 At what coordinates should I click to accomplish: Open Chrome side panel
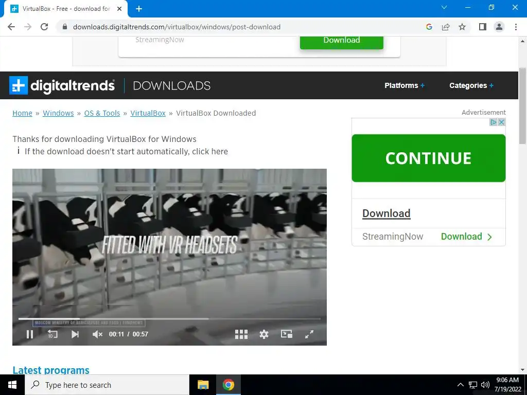483,27
